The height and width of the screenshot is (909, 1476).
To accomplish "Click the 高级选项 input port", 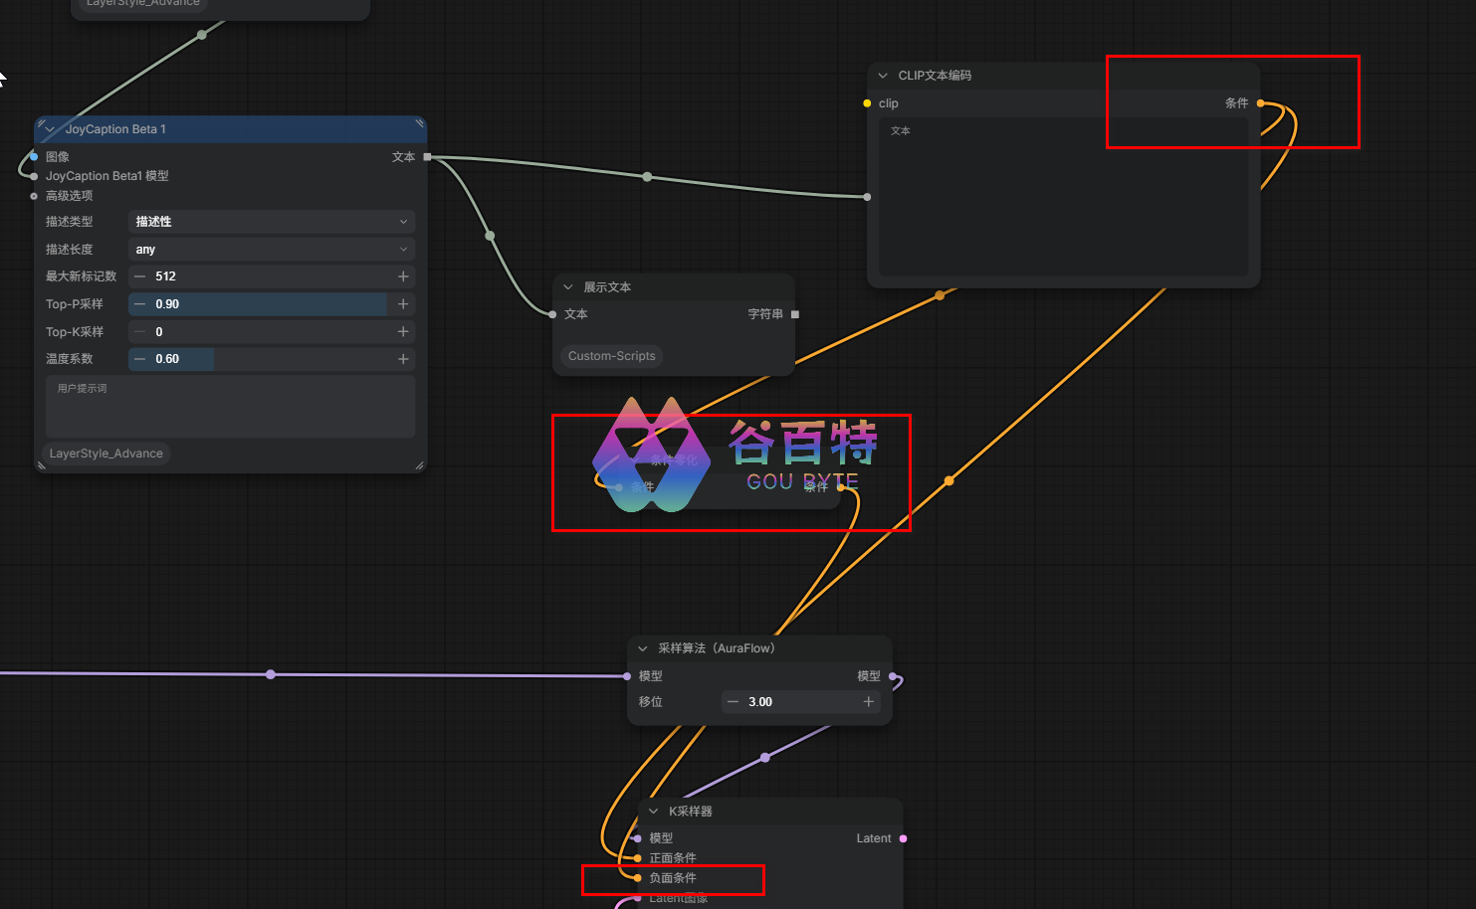I will (34, 196).
